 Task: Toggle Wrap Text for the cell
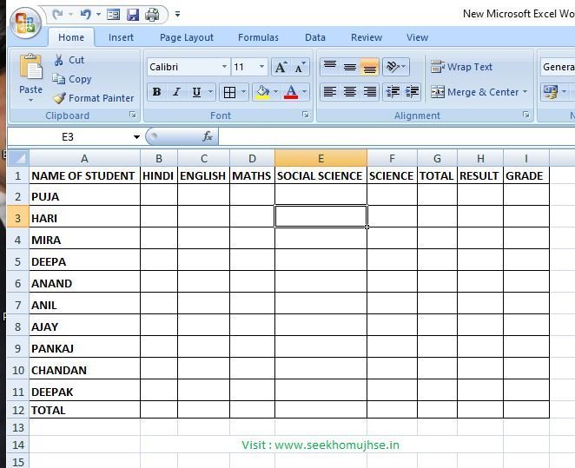click(x=461, y=67)
